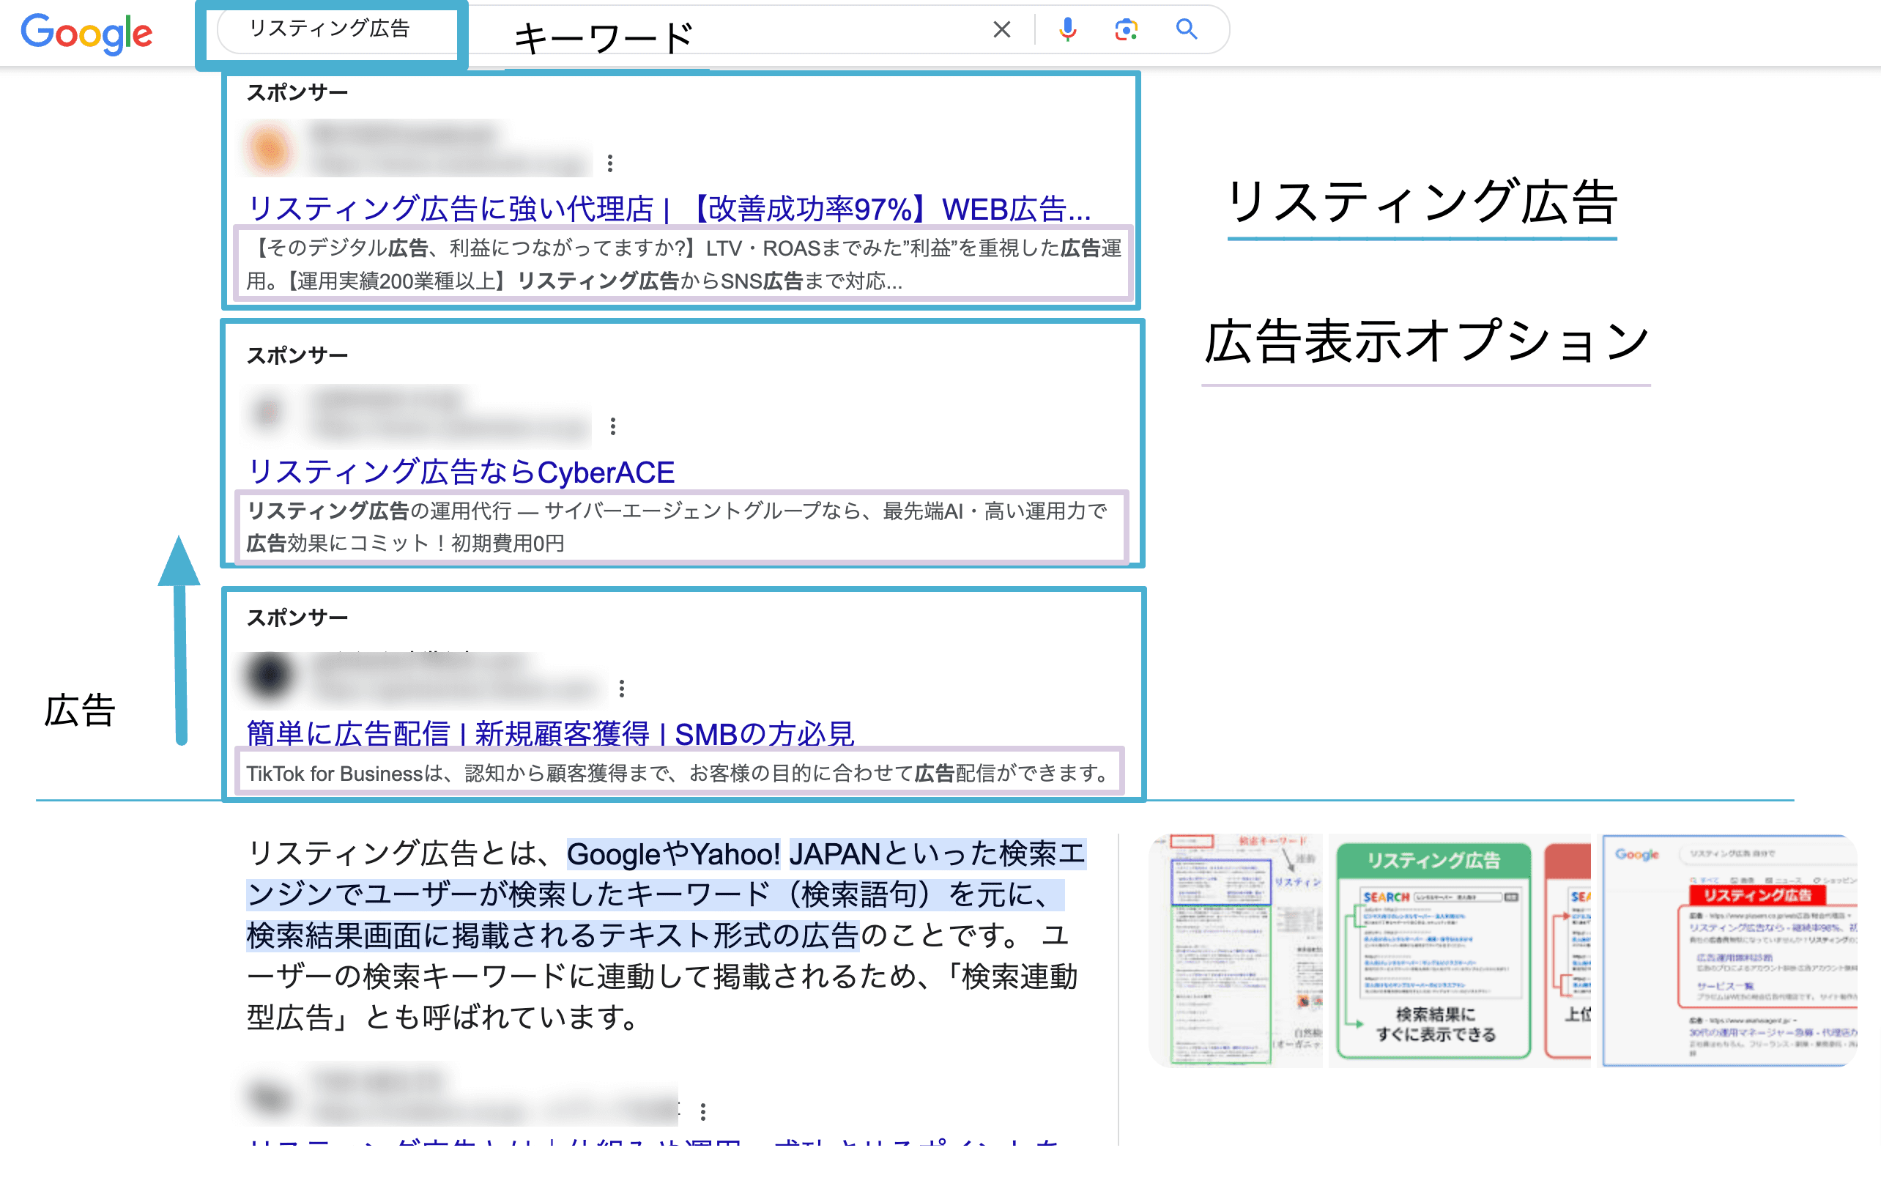Open 簡単に広告配信 SMBの方必見 ad link

550,733
